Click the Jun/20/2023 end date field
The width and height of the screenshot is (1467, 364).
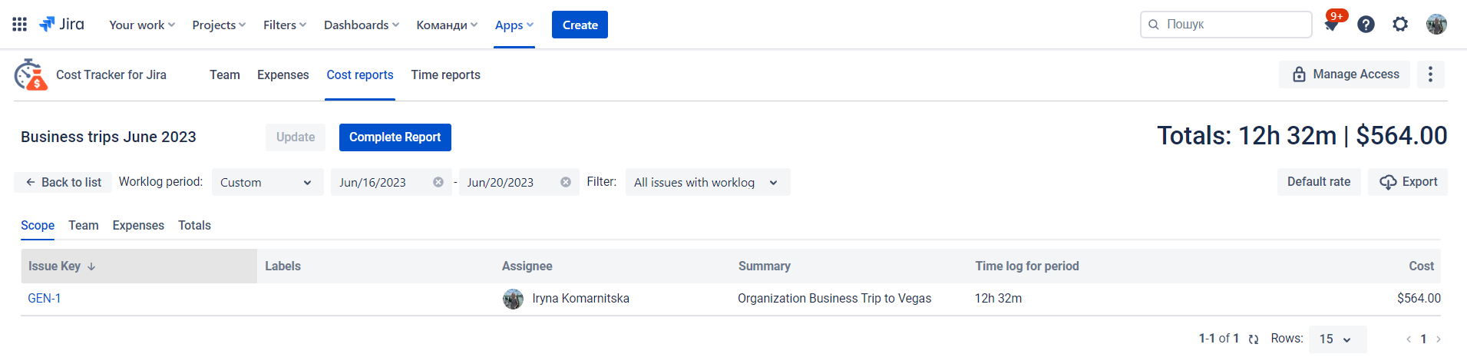coord(519,182)
